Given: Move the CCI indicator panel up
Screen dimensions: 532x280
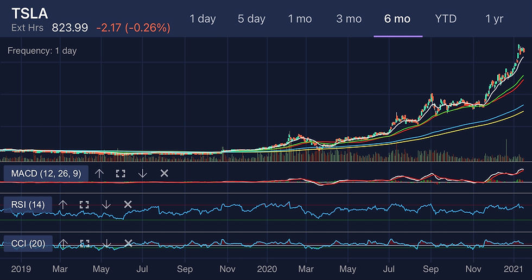Looking at the screenshot, I should [x=63, y=244].
